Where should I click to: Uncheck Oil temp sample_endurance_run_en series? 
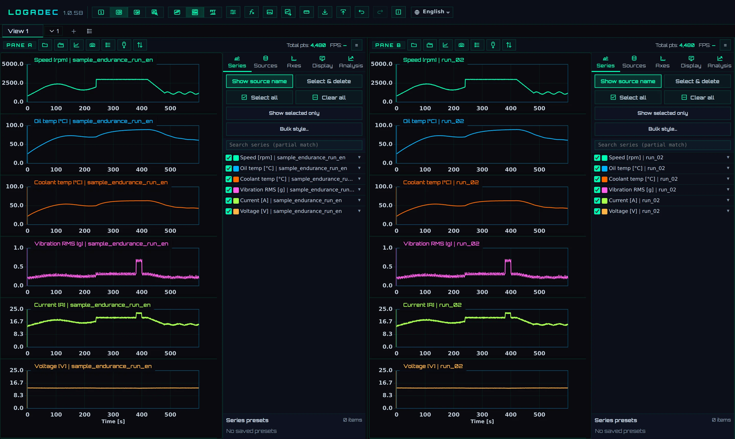[229, 168]
